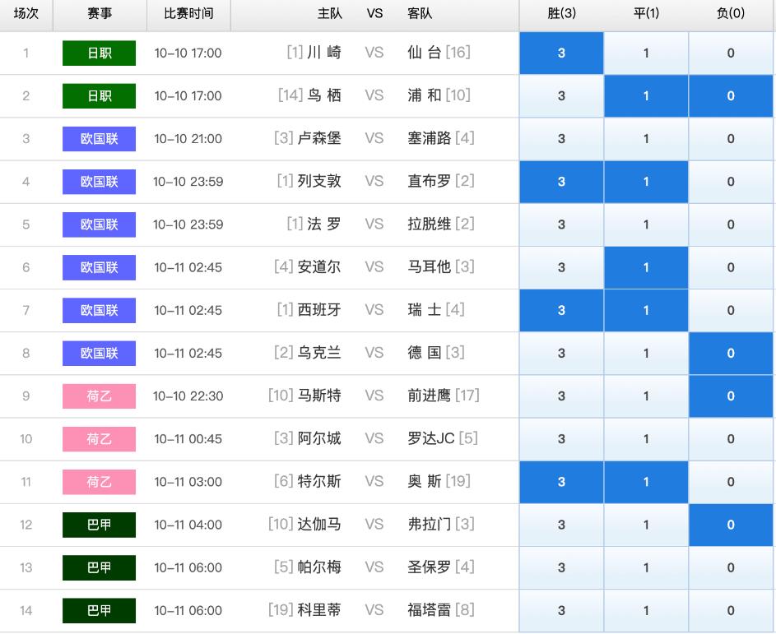The height and width of the screenshot is (634, 776).
Task: Select loss (0) for 科里蒂 vs 福塔雷
Action: pos(731,611)
